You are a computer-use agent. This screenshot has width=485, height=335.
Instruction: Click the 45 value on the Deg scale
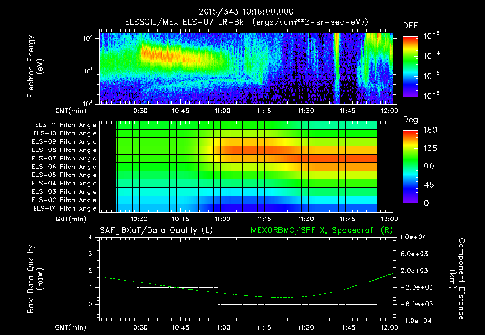coord(429,185)
